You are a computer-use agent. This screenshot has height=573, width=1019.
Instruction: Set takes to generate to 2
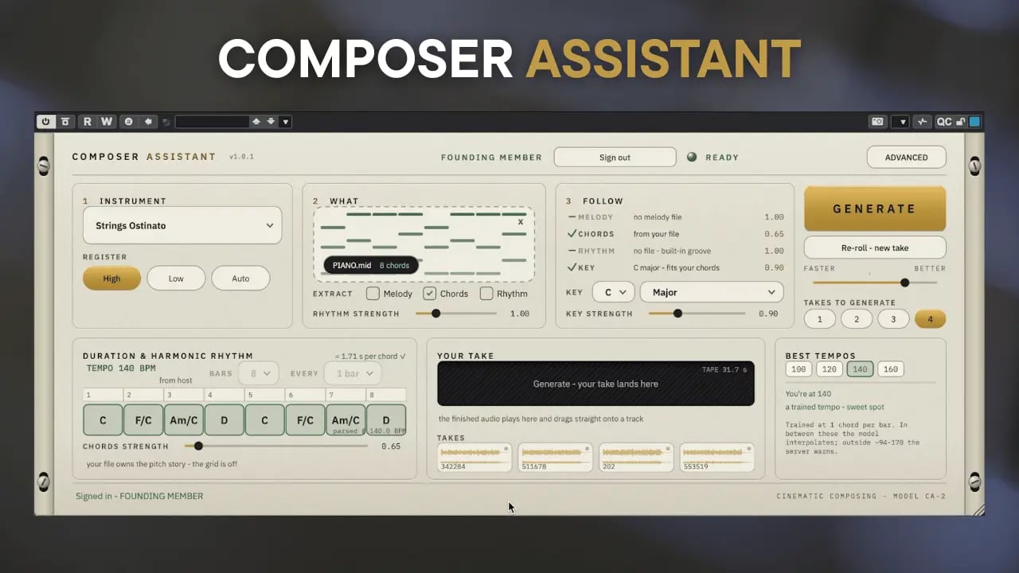857,319
